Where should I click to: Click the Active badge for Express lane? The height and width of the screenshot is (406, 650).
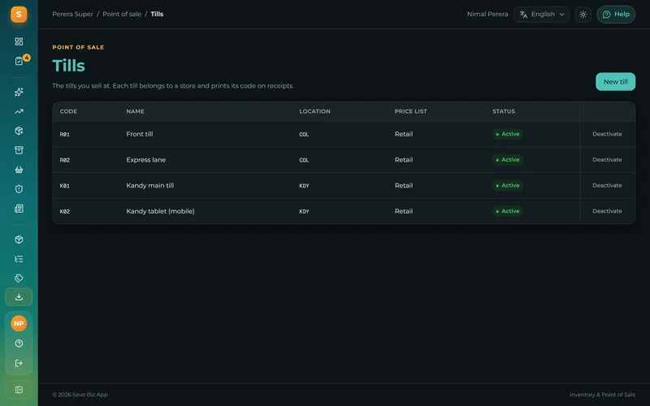(x=507, y=159)
